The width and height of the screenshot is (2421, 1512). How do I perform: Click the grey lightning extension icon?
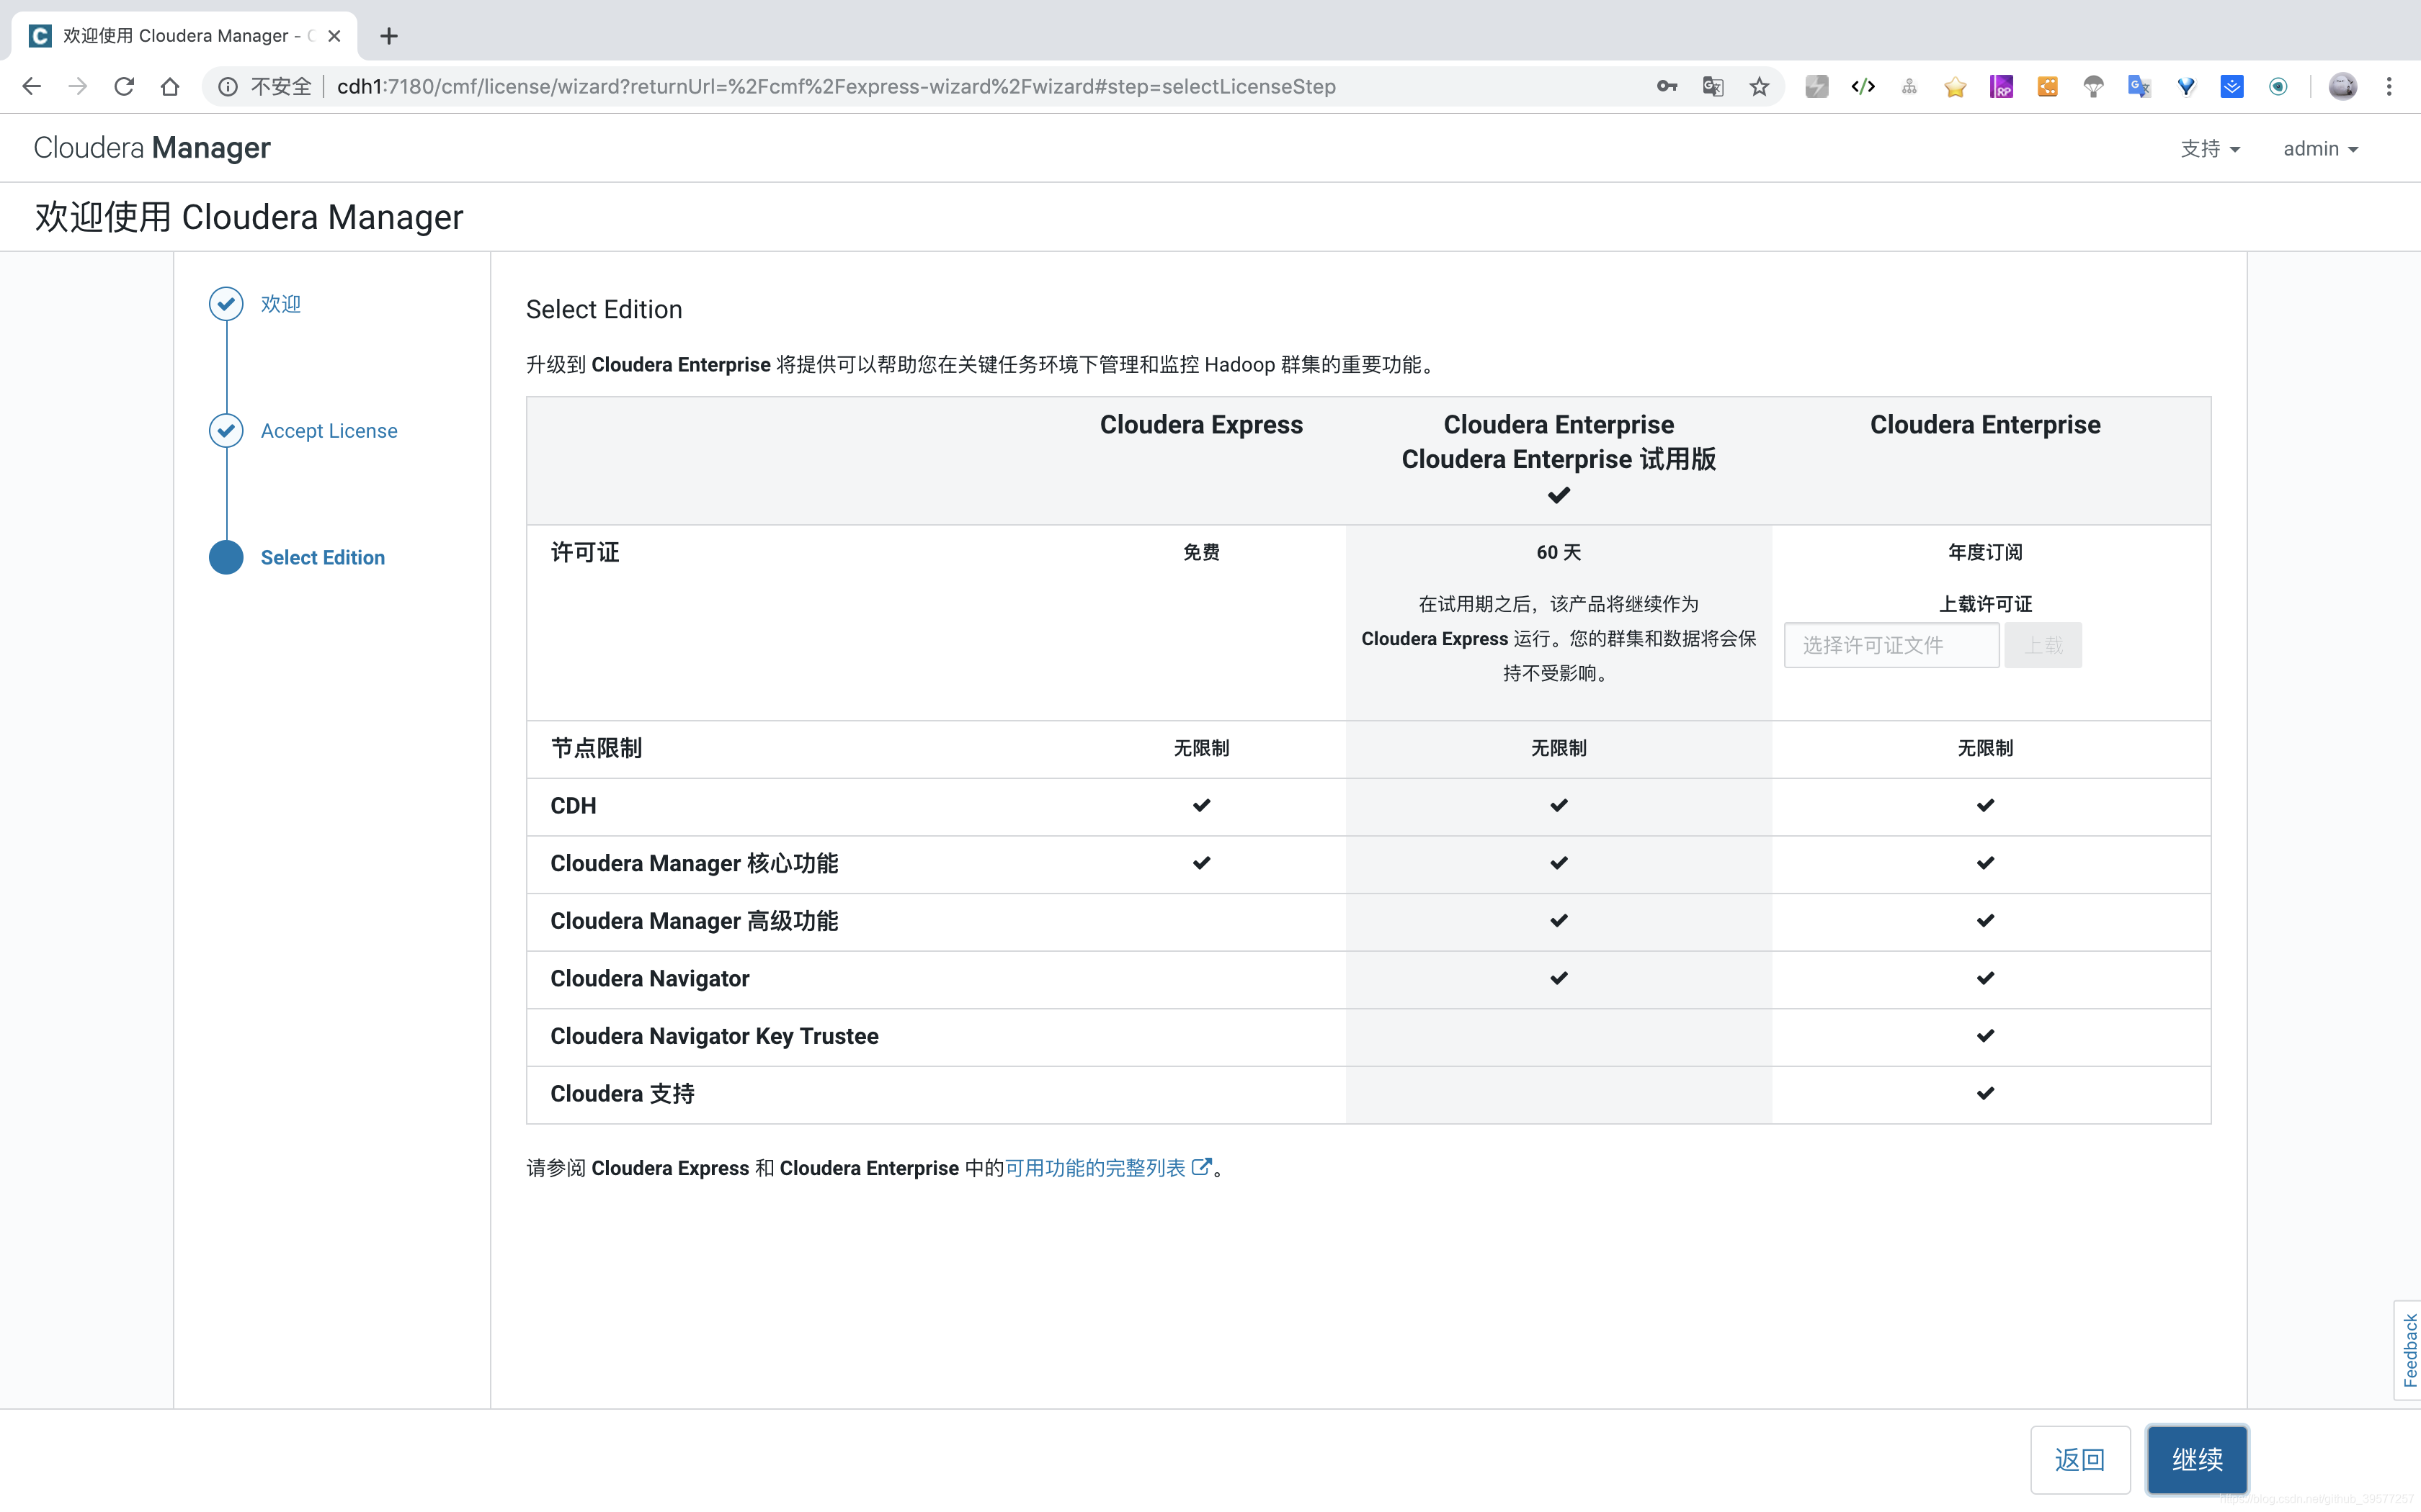[1816, 87]
